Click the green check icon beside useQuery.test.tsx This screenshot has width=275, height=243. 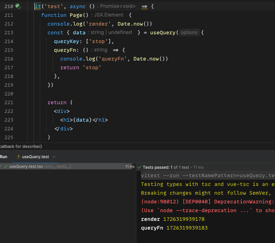click(x=6, y=166)
